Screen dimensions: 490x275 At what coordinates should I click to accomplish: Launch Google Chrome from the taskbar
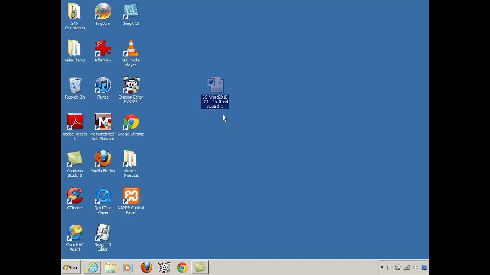pyautogui.click(x=182, y=267)
